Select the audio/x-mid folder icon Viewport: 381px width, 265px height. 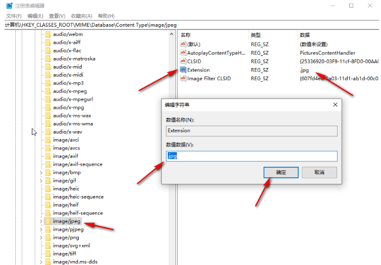point(48,67)
